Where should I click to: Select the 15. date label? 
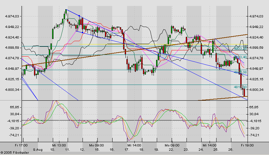[x=97, y=150]
